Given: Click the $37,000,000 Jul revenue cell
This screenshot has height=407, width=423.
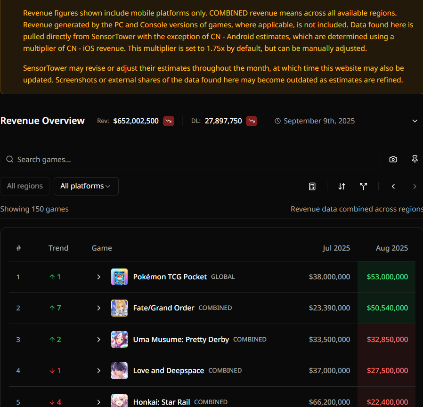Looking at the screenshot, I should tap(329, 371).
